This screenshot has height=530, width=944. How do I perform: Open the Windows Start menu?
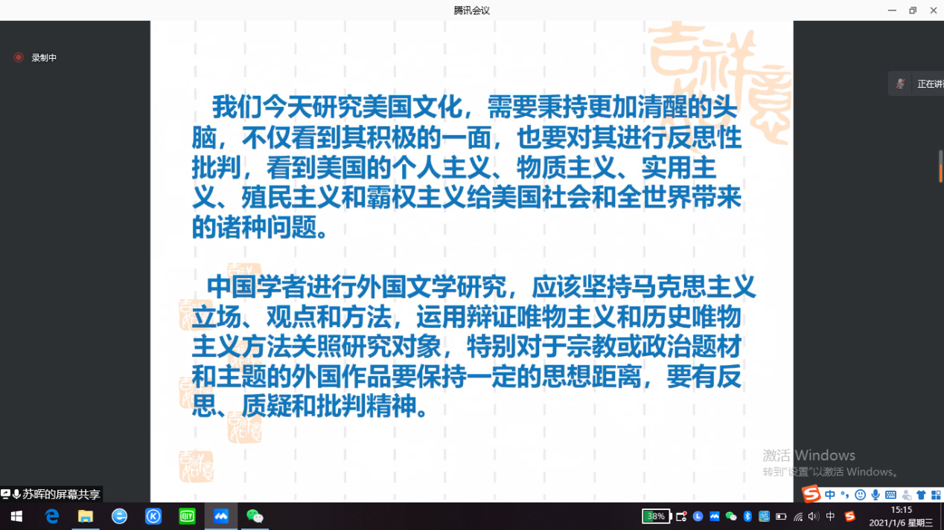click(x=16, y=517)
